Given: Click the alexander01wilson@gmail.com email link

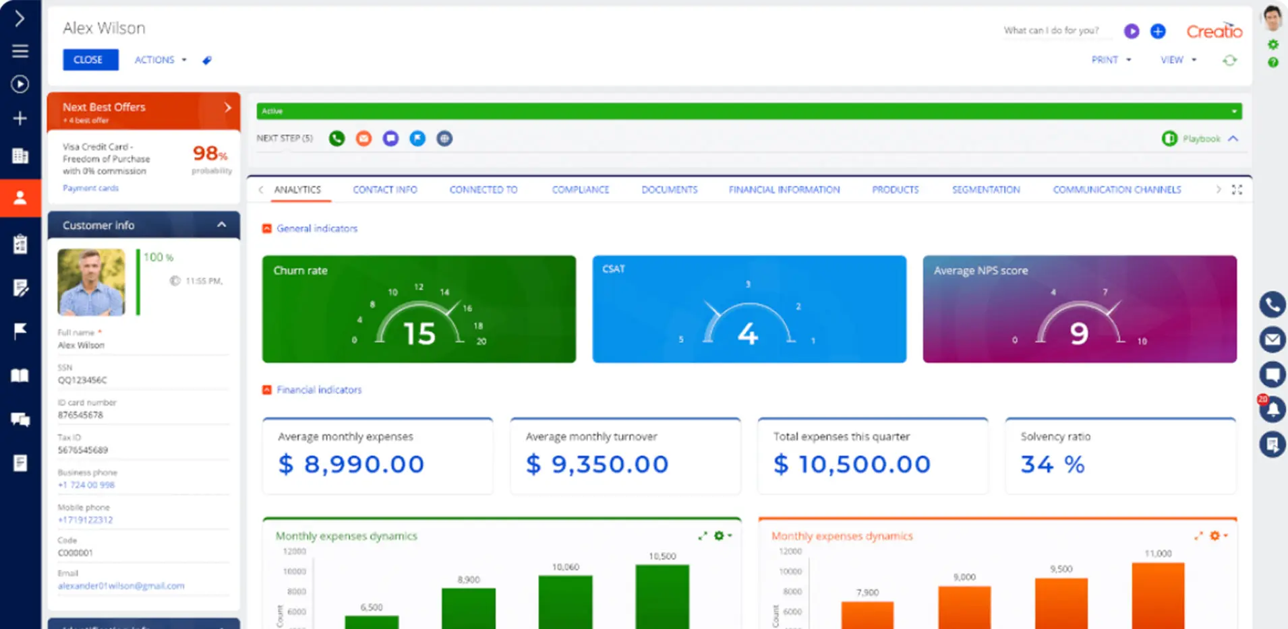Looking at the screenshot, I should point(121,586).
